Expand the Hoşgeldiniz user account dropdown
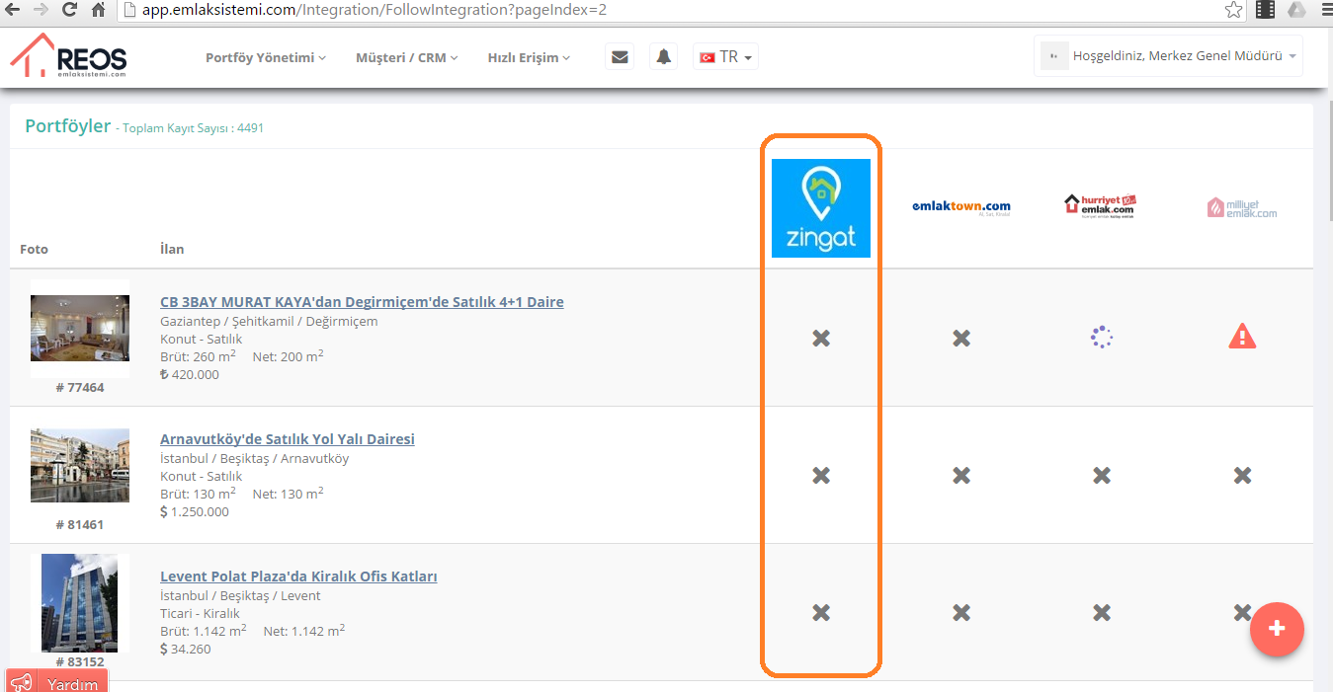This screenshot has height=692, width=1333. tap(1168, 56)
